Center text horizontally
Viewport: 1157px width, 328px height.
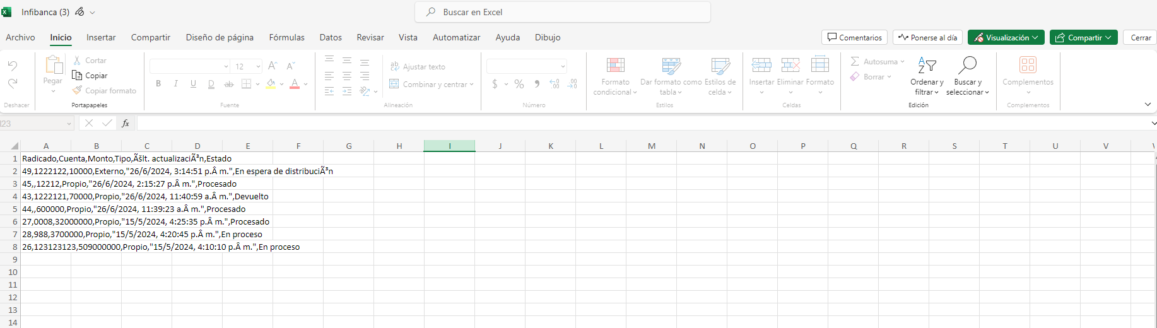point(347,76)
